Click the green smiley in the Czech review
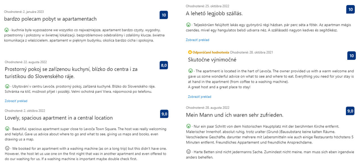361x164 pixels. [x=7, y=86]
